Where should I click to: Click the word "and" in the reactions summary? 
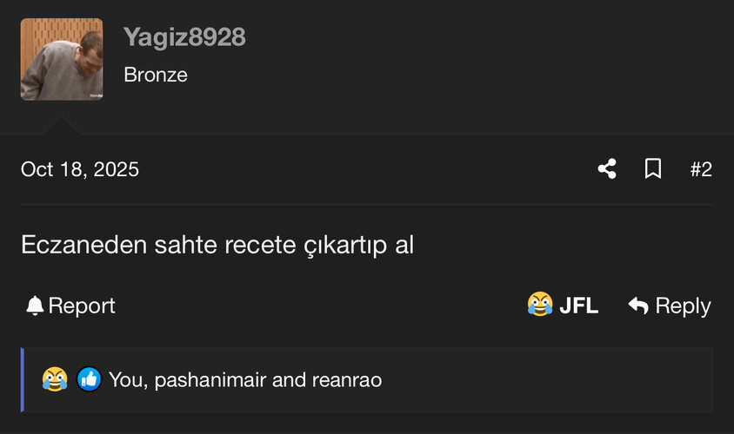tap(289, 380)
